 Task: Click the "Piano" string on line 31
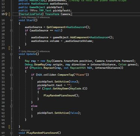click(x=80, y=75)
